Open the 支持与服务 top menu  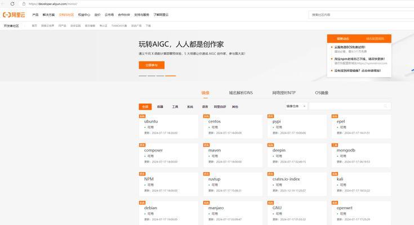(x=141, y=15)
